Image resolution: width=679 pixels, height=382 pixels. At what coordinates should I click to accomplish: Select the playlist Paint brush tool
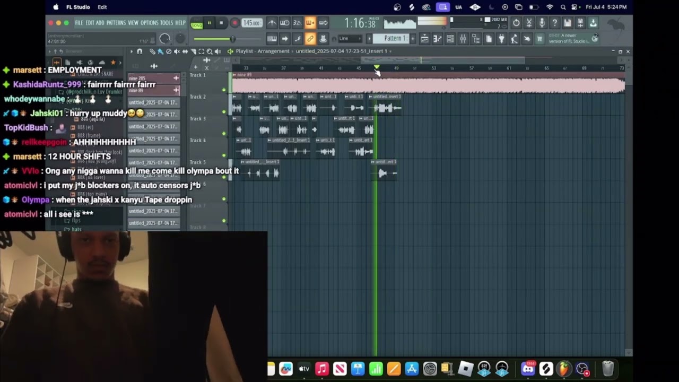(160, 51)
